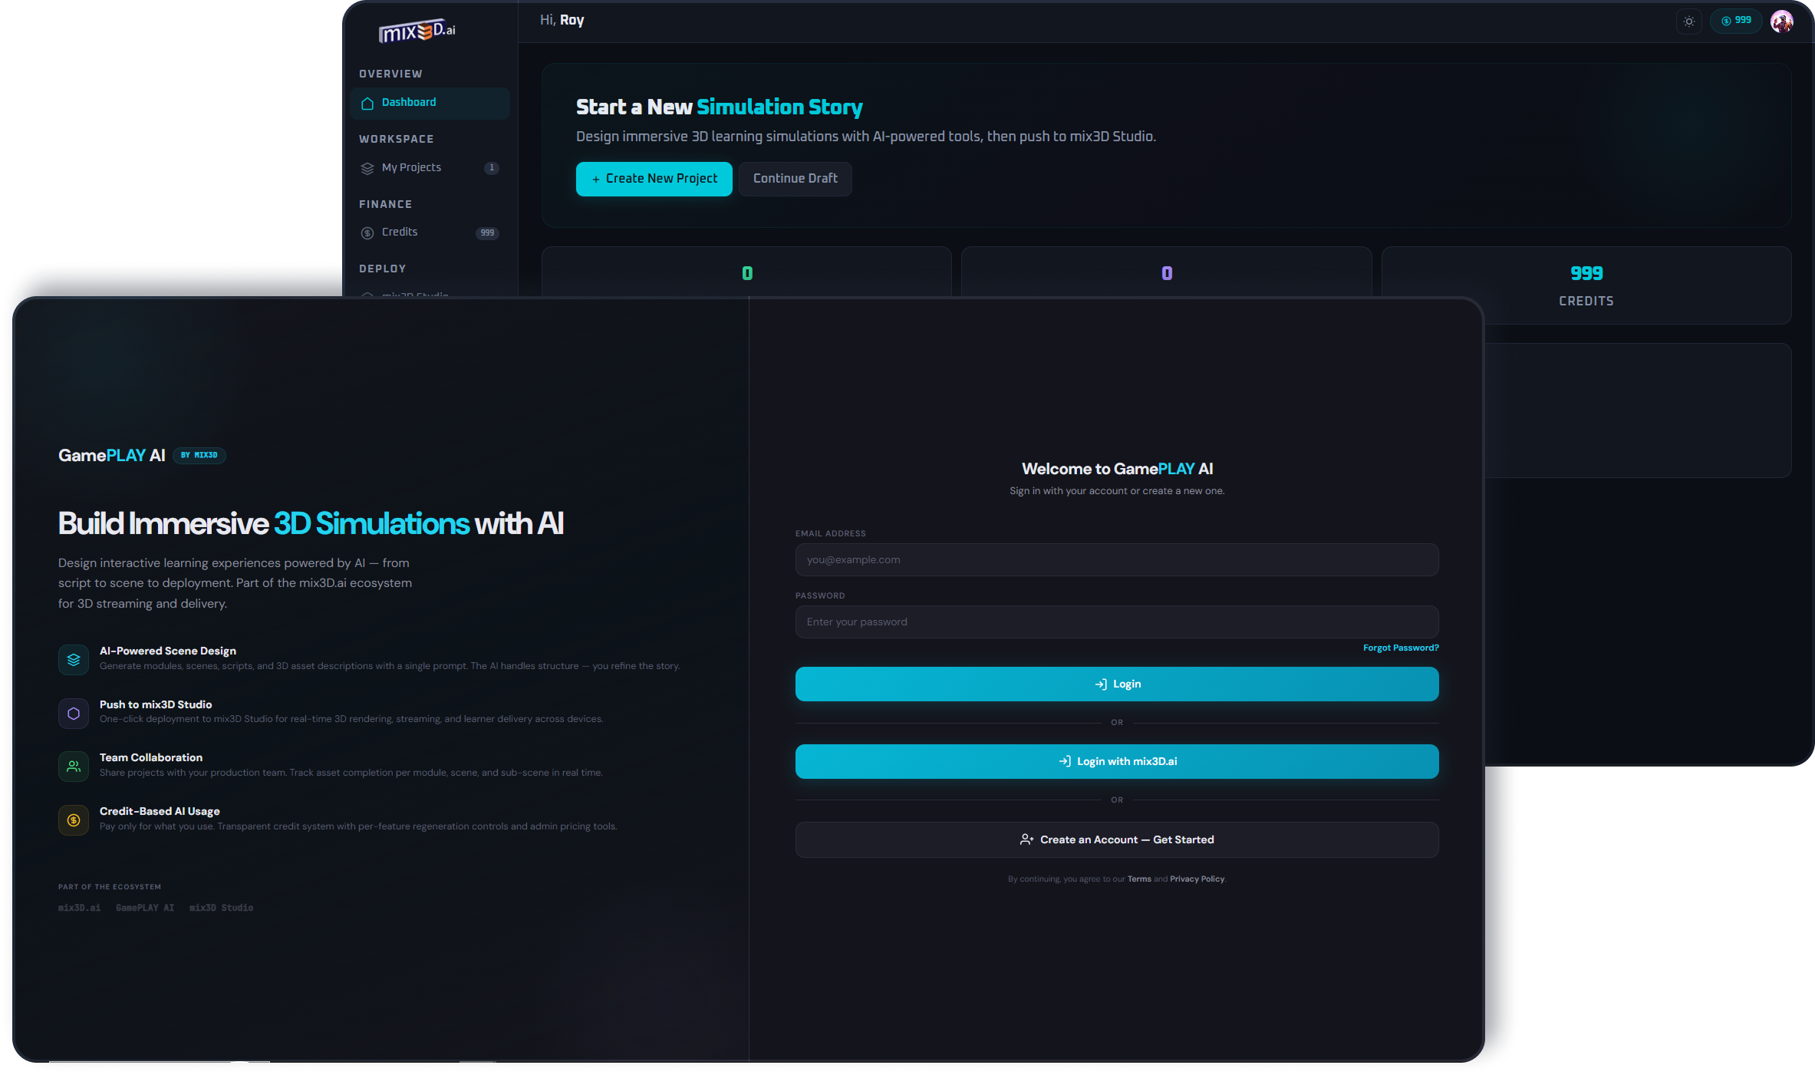The image size is (1815, 1075).
Task: Click the Push to mix3D Studio hexagon icon
Action: pyautogui.click(x=74, y=713)
